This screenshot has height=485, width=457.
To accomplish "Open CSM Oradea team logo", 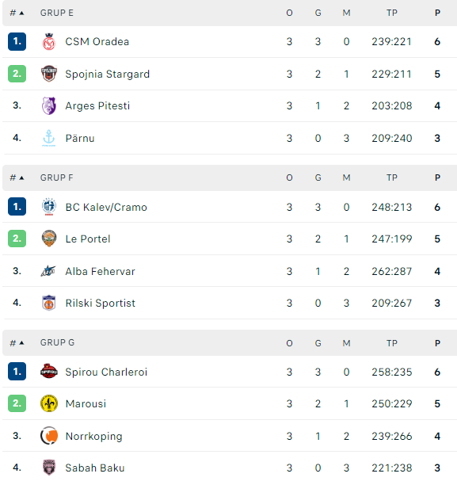I will tap(49, 42).
